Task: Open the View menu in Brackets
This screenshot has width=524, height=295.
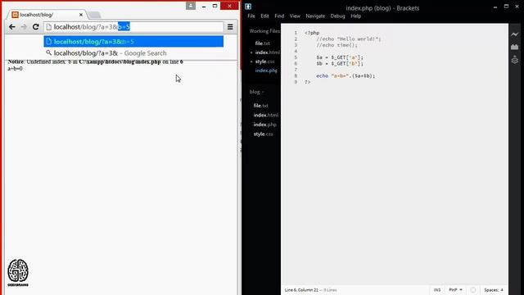Action: pyautogui.click(x=295, y=16)
